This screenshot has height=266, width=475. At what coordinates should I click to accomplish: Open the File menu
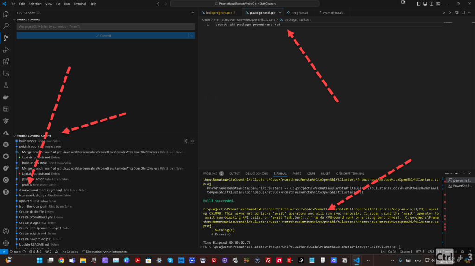[x=13, y=4]
